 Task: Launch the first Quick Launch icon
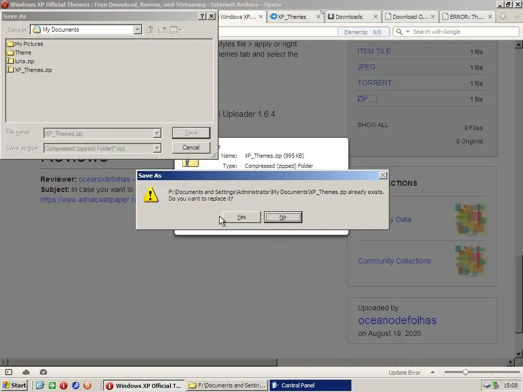tap(40, 385)
